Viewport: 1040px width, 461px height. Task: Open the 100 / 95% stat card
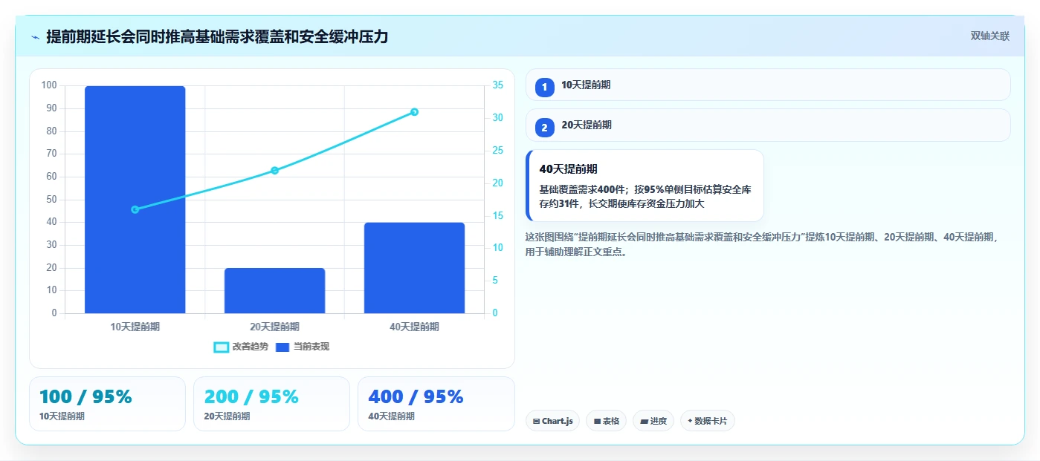pos(107,404)
